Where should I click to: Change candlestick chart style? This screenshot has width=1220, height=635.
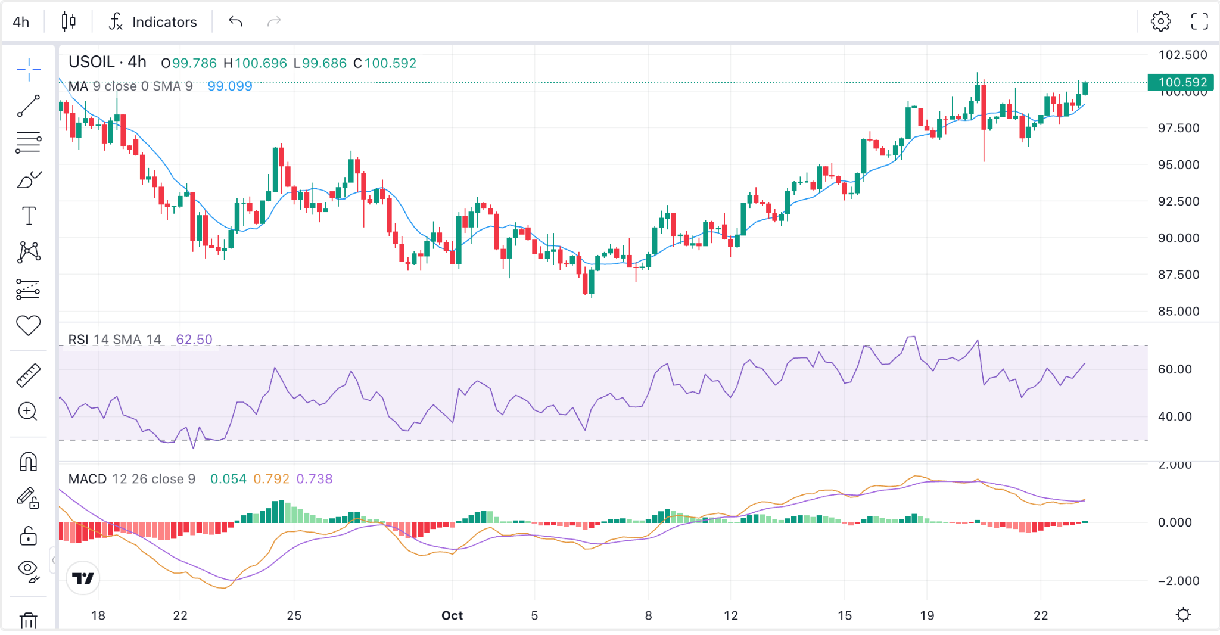pyautogui.click(x=69, y=22)
